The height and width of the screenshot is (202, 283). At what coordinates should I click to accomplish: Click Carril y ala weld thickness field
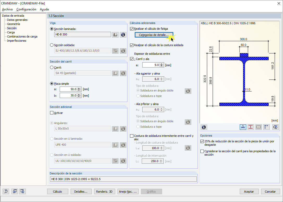(151, 65)
